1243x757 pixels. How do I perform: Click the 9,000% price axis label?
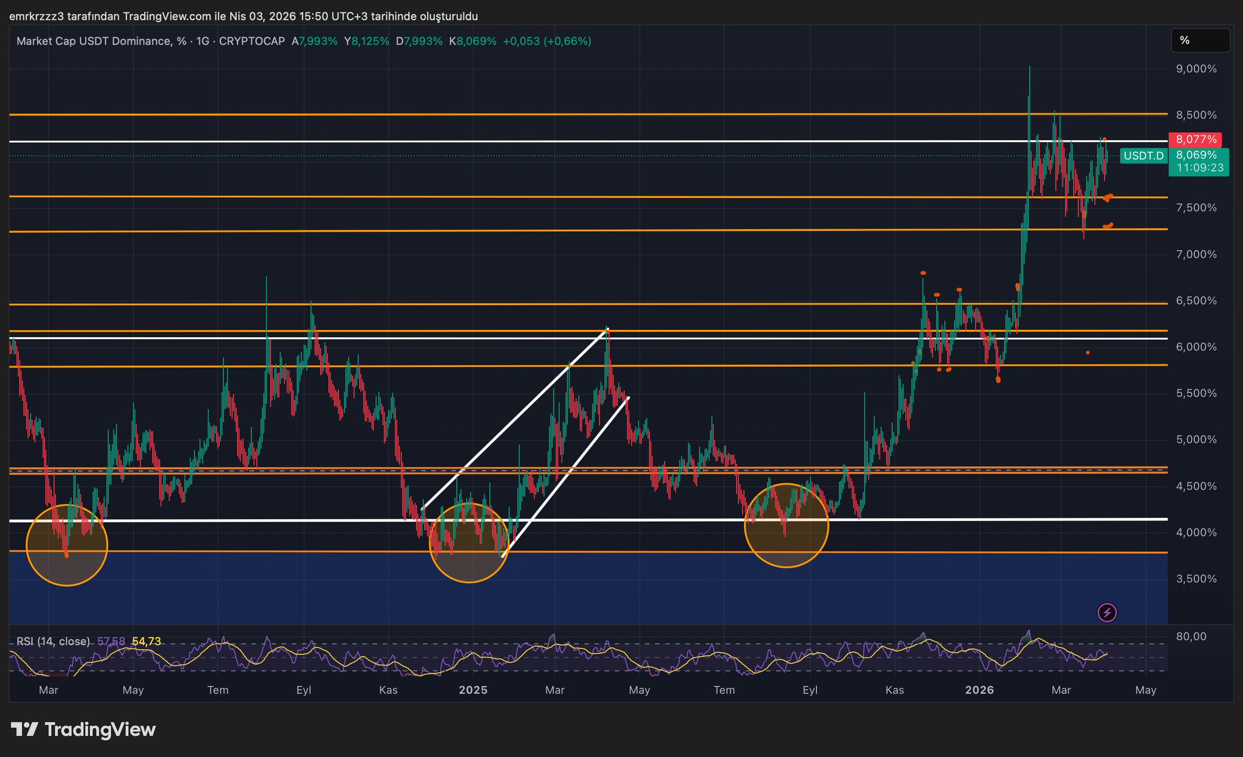(1196, 69)
